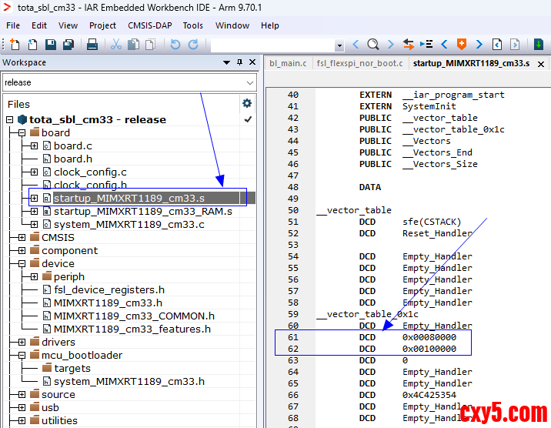Click the Print icon in toolbar
Image resolution: width=551 pixels, height=428 pixels.
point(92,45)
